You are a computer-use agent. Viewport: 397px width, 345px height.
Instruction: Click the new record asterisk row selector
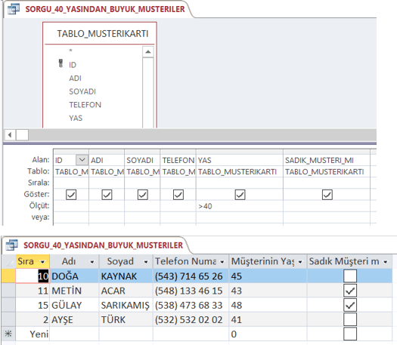8,334
